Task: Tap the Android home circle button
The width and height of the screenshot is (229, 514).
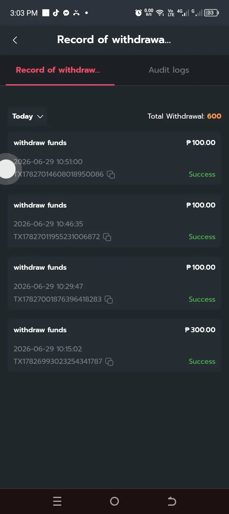Action: (x=114, y=501)
